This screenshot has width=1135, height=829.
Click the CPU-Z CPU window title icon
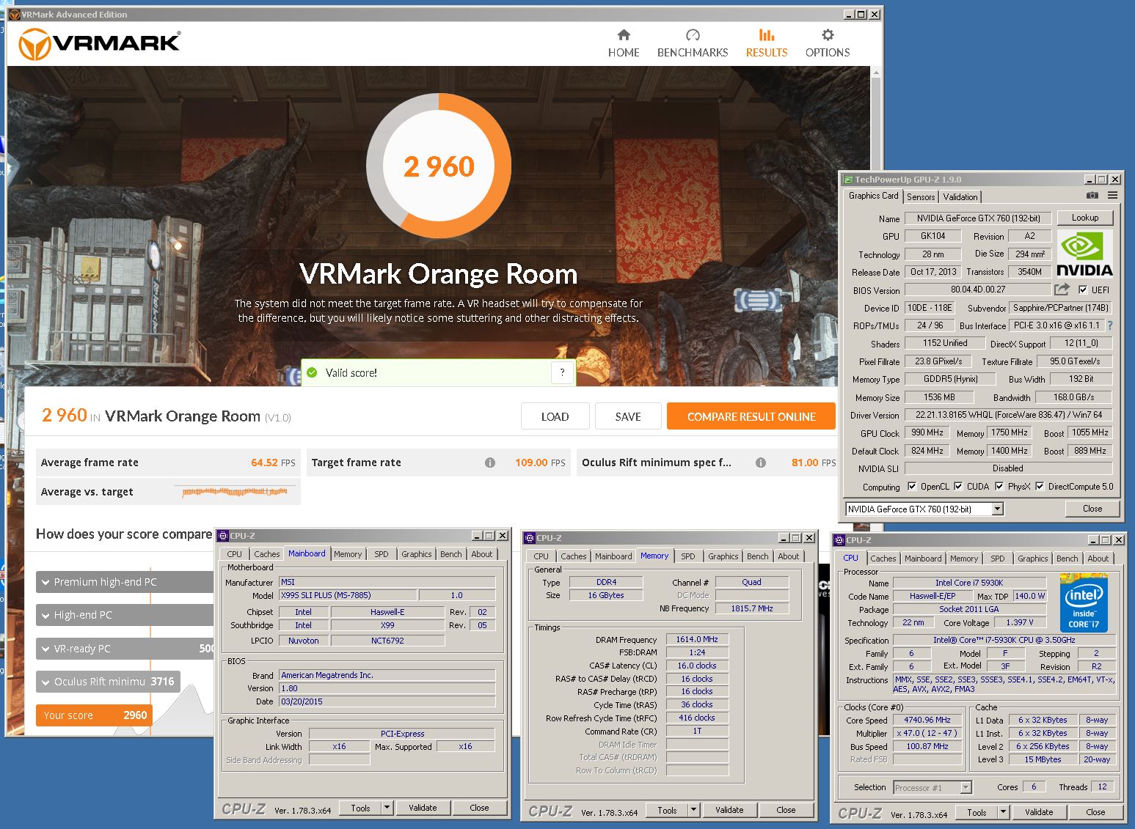point(839,540)
